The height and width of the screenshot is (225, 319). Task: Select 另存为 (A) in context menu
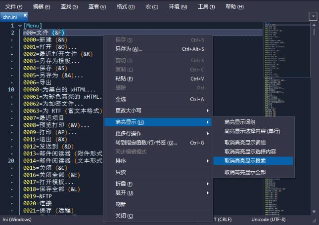[x=129, y=49]
